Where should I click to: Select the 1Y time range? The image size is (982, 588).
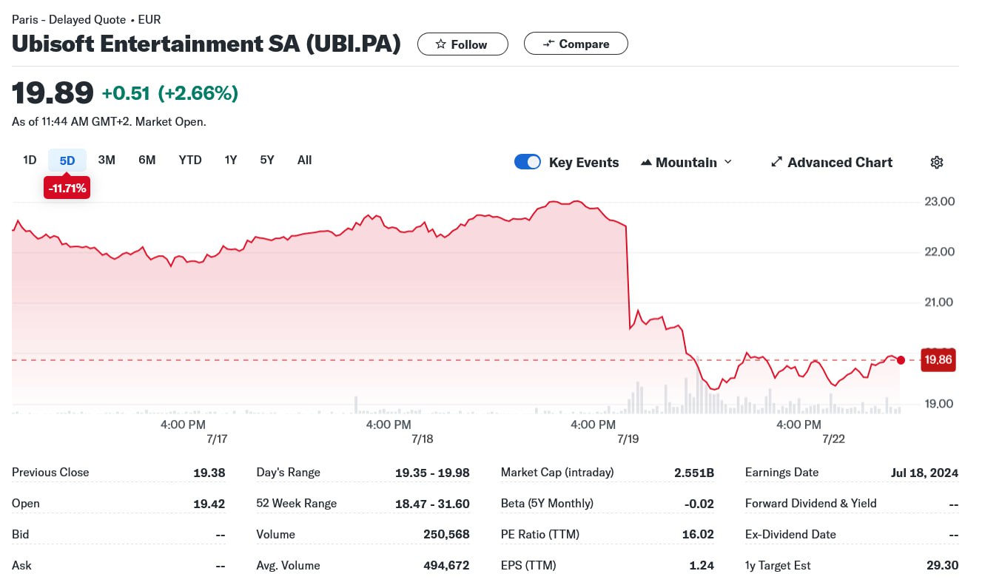click(x=231, y=160)
